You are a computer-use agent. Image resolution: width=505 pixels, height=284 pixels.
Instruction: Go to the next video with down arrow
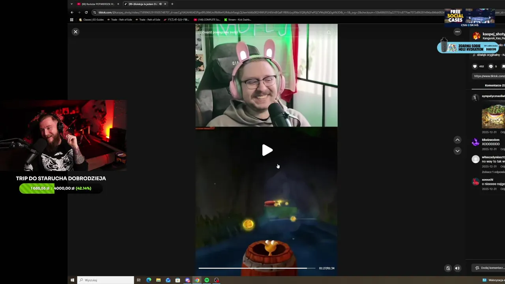[x=457, y=151]
